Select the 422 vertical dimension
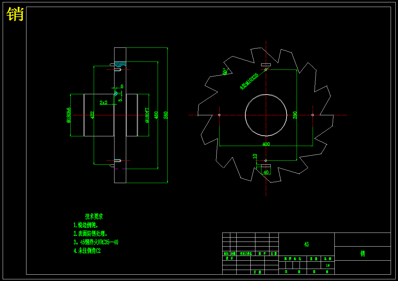398x281 pixels. click(x=92, y=115)
